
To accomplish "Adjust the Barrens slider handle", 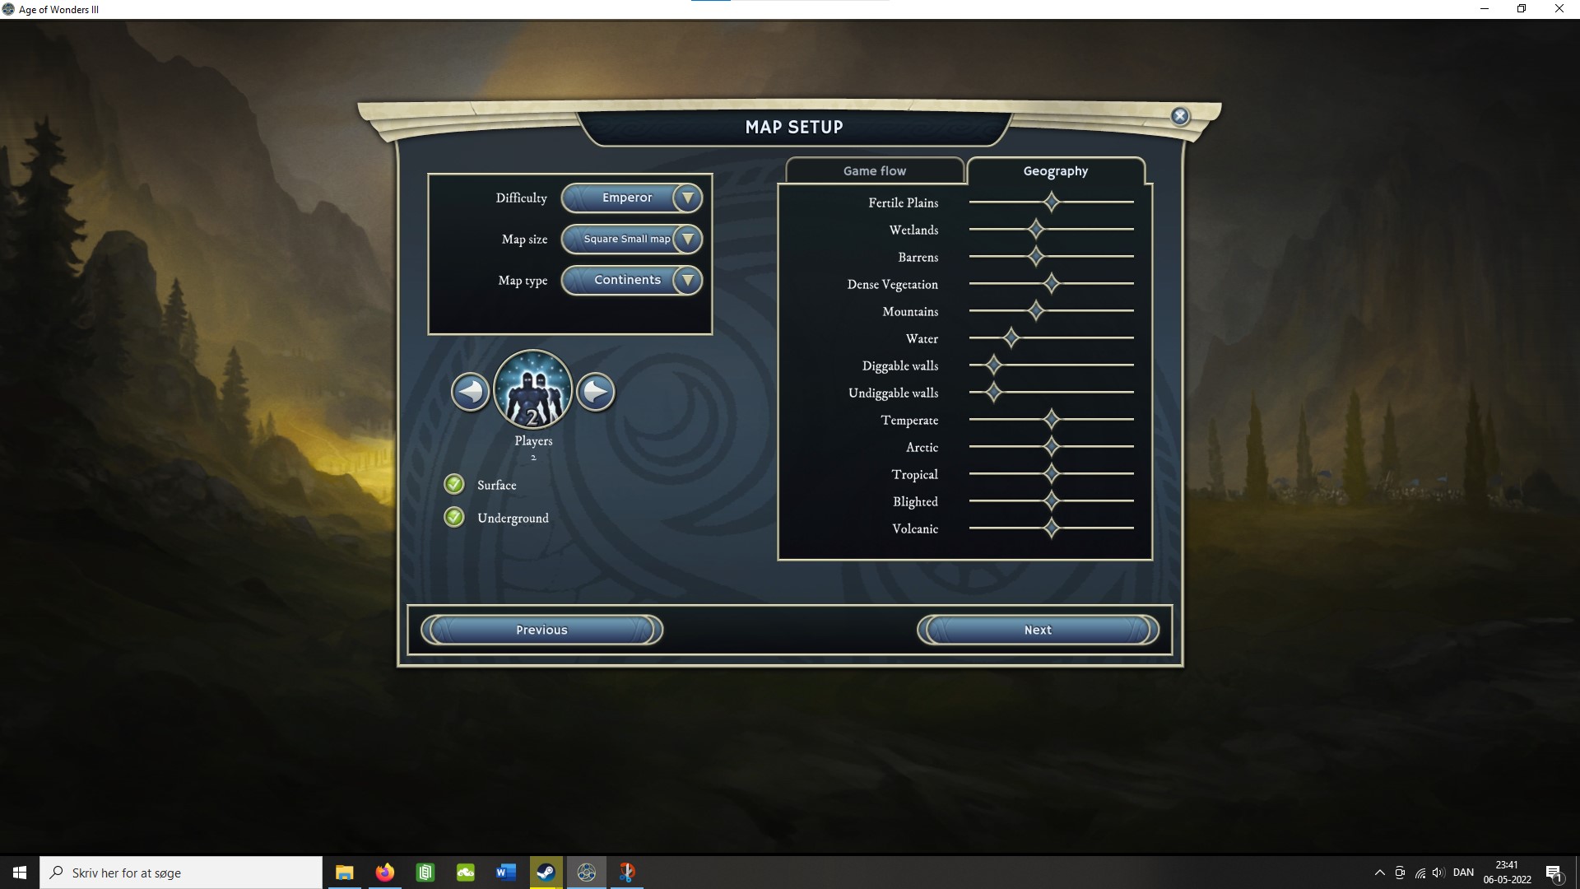I will (x=1035, y=256).
